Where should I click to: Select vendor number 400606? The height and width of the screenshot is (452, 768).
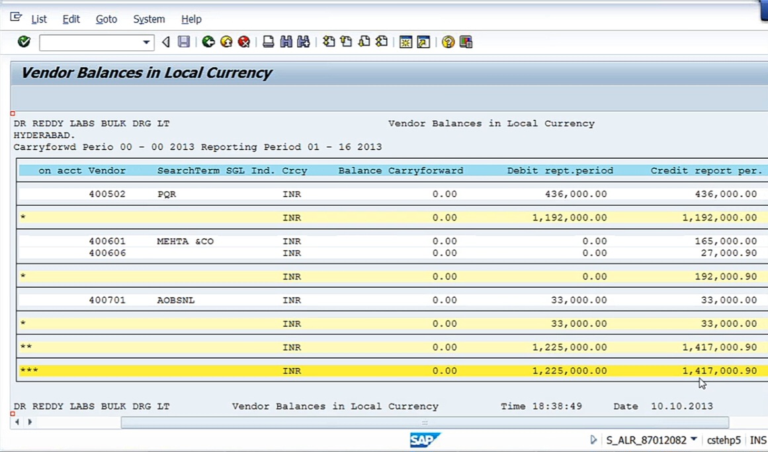(x=107, y=253)
